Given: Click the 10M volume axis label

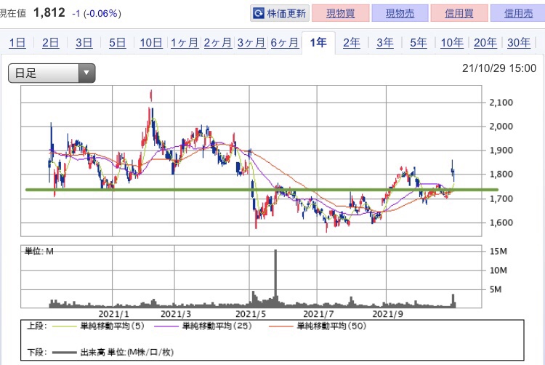Looking at the screenshot, I should (498, 270).
